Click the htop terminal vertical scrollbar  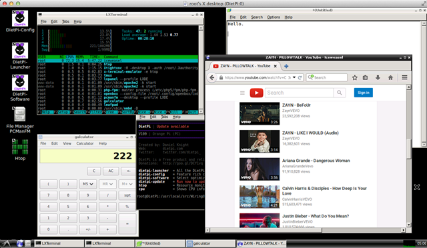point(201,69)
